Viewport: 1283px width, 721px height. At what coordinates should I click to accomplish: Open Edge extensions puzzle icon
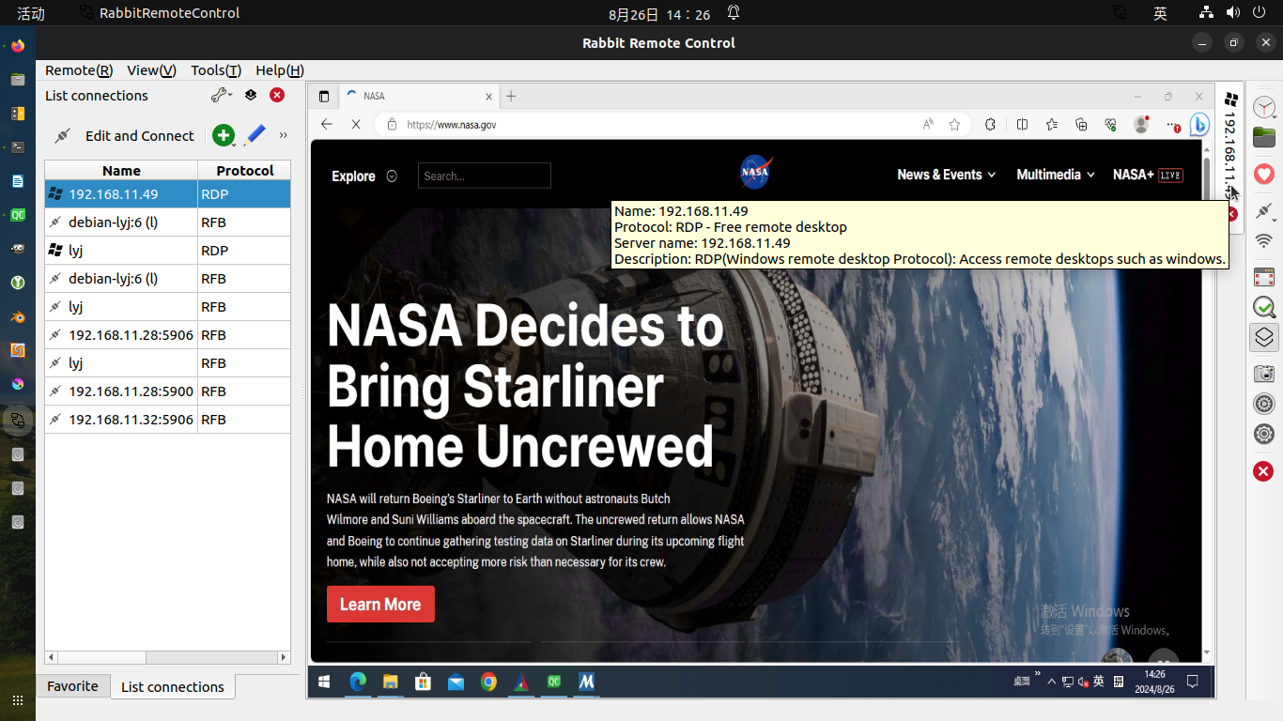tap(990, 124)
